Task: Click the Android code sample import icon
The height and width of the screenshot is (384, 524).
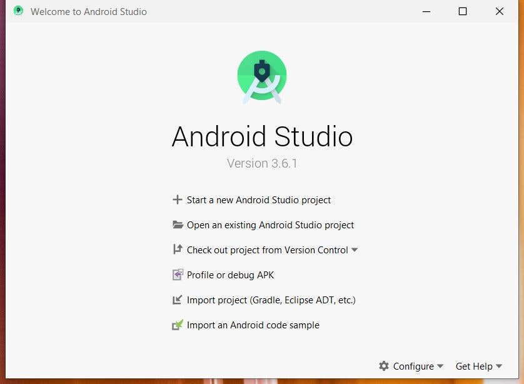Action: (x=178, y=325)
